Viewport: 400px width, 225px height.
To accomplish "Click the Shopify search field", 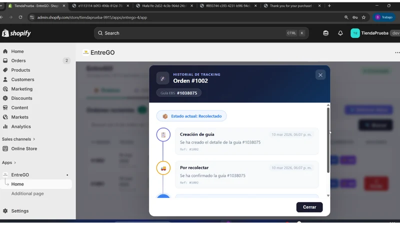I will click(201, 33).
